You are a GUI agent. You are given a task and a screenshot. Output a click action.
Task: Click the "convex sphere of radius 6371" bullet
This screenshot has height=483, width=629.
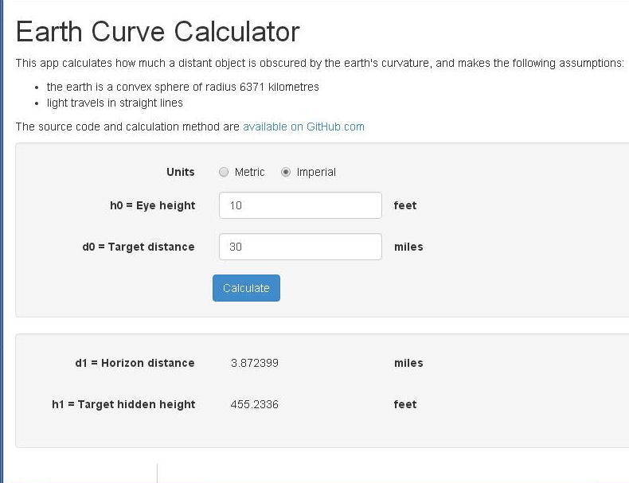(x=182, y=87)
